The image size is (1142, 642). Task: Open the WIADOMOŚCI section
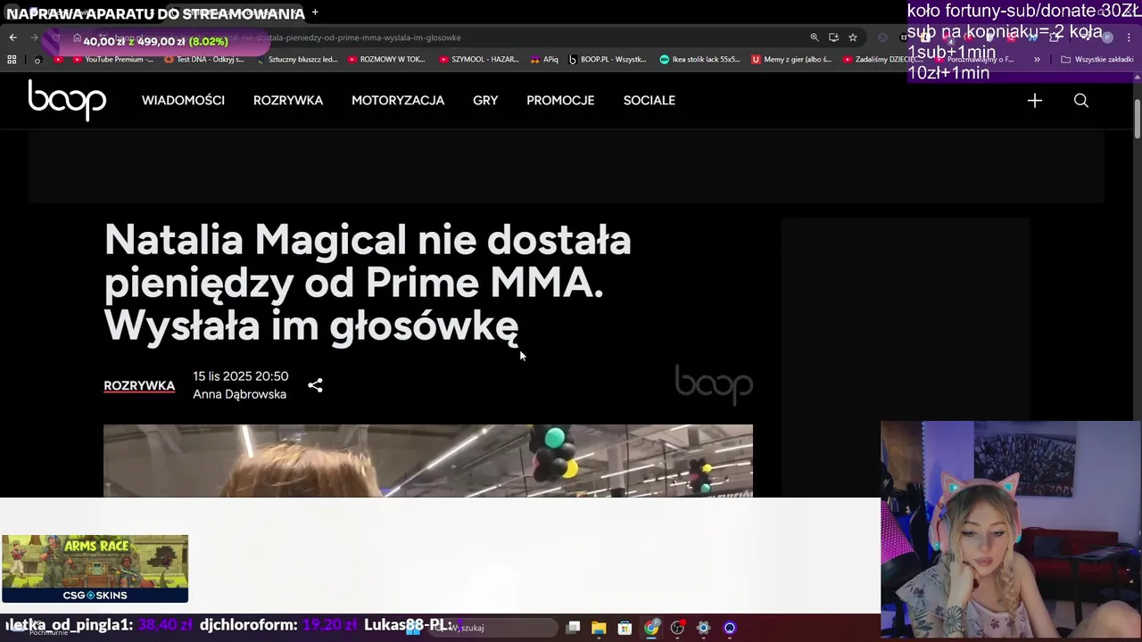point(183,100)
